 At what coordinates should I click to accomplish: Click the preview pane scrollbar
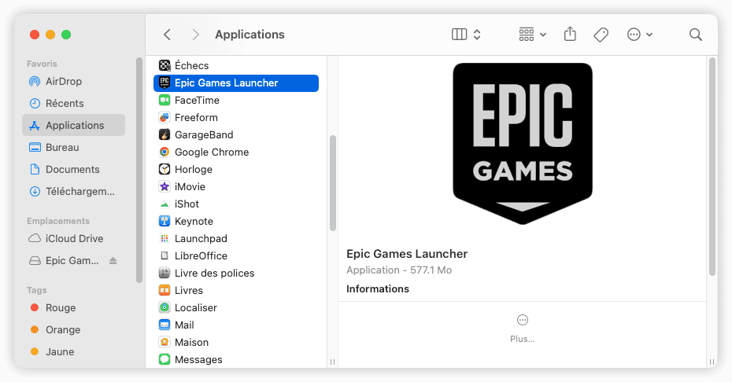(712, 167)
